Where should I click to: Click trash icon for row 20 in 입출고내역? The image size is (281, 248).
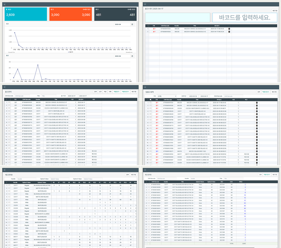pos(257,157)
